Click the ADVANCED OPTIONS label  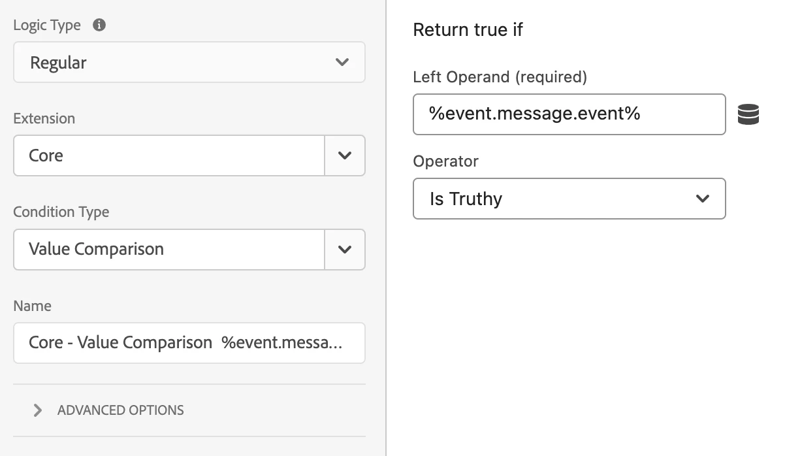(x=121, y=410)
